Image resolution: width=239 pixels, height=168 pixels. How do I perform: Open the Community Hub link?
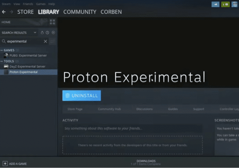[109, 109]
